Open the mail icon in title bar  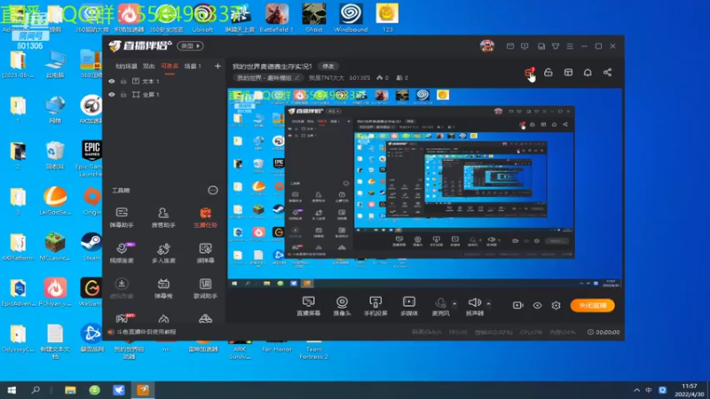click(x=510, y=46)
